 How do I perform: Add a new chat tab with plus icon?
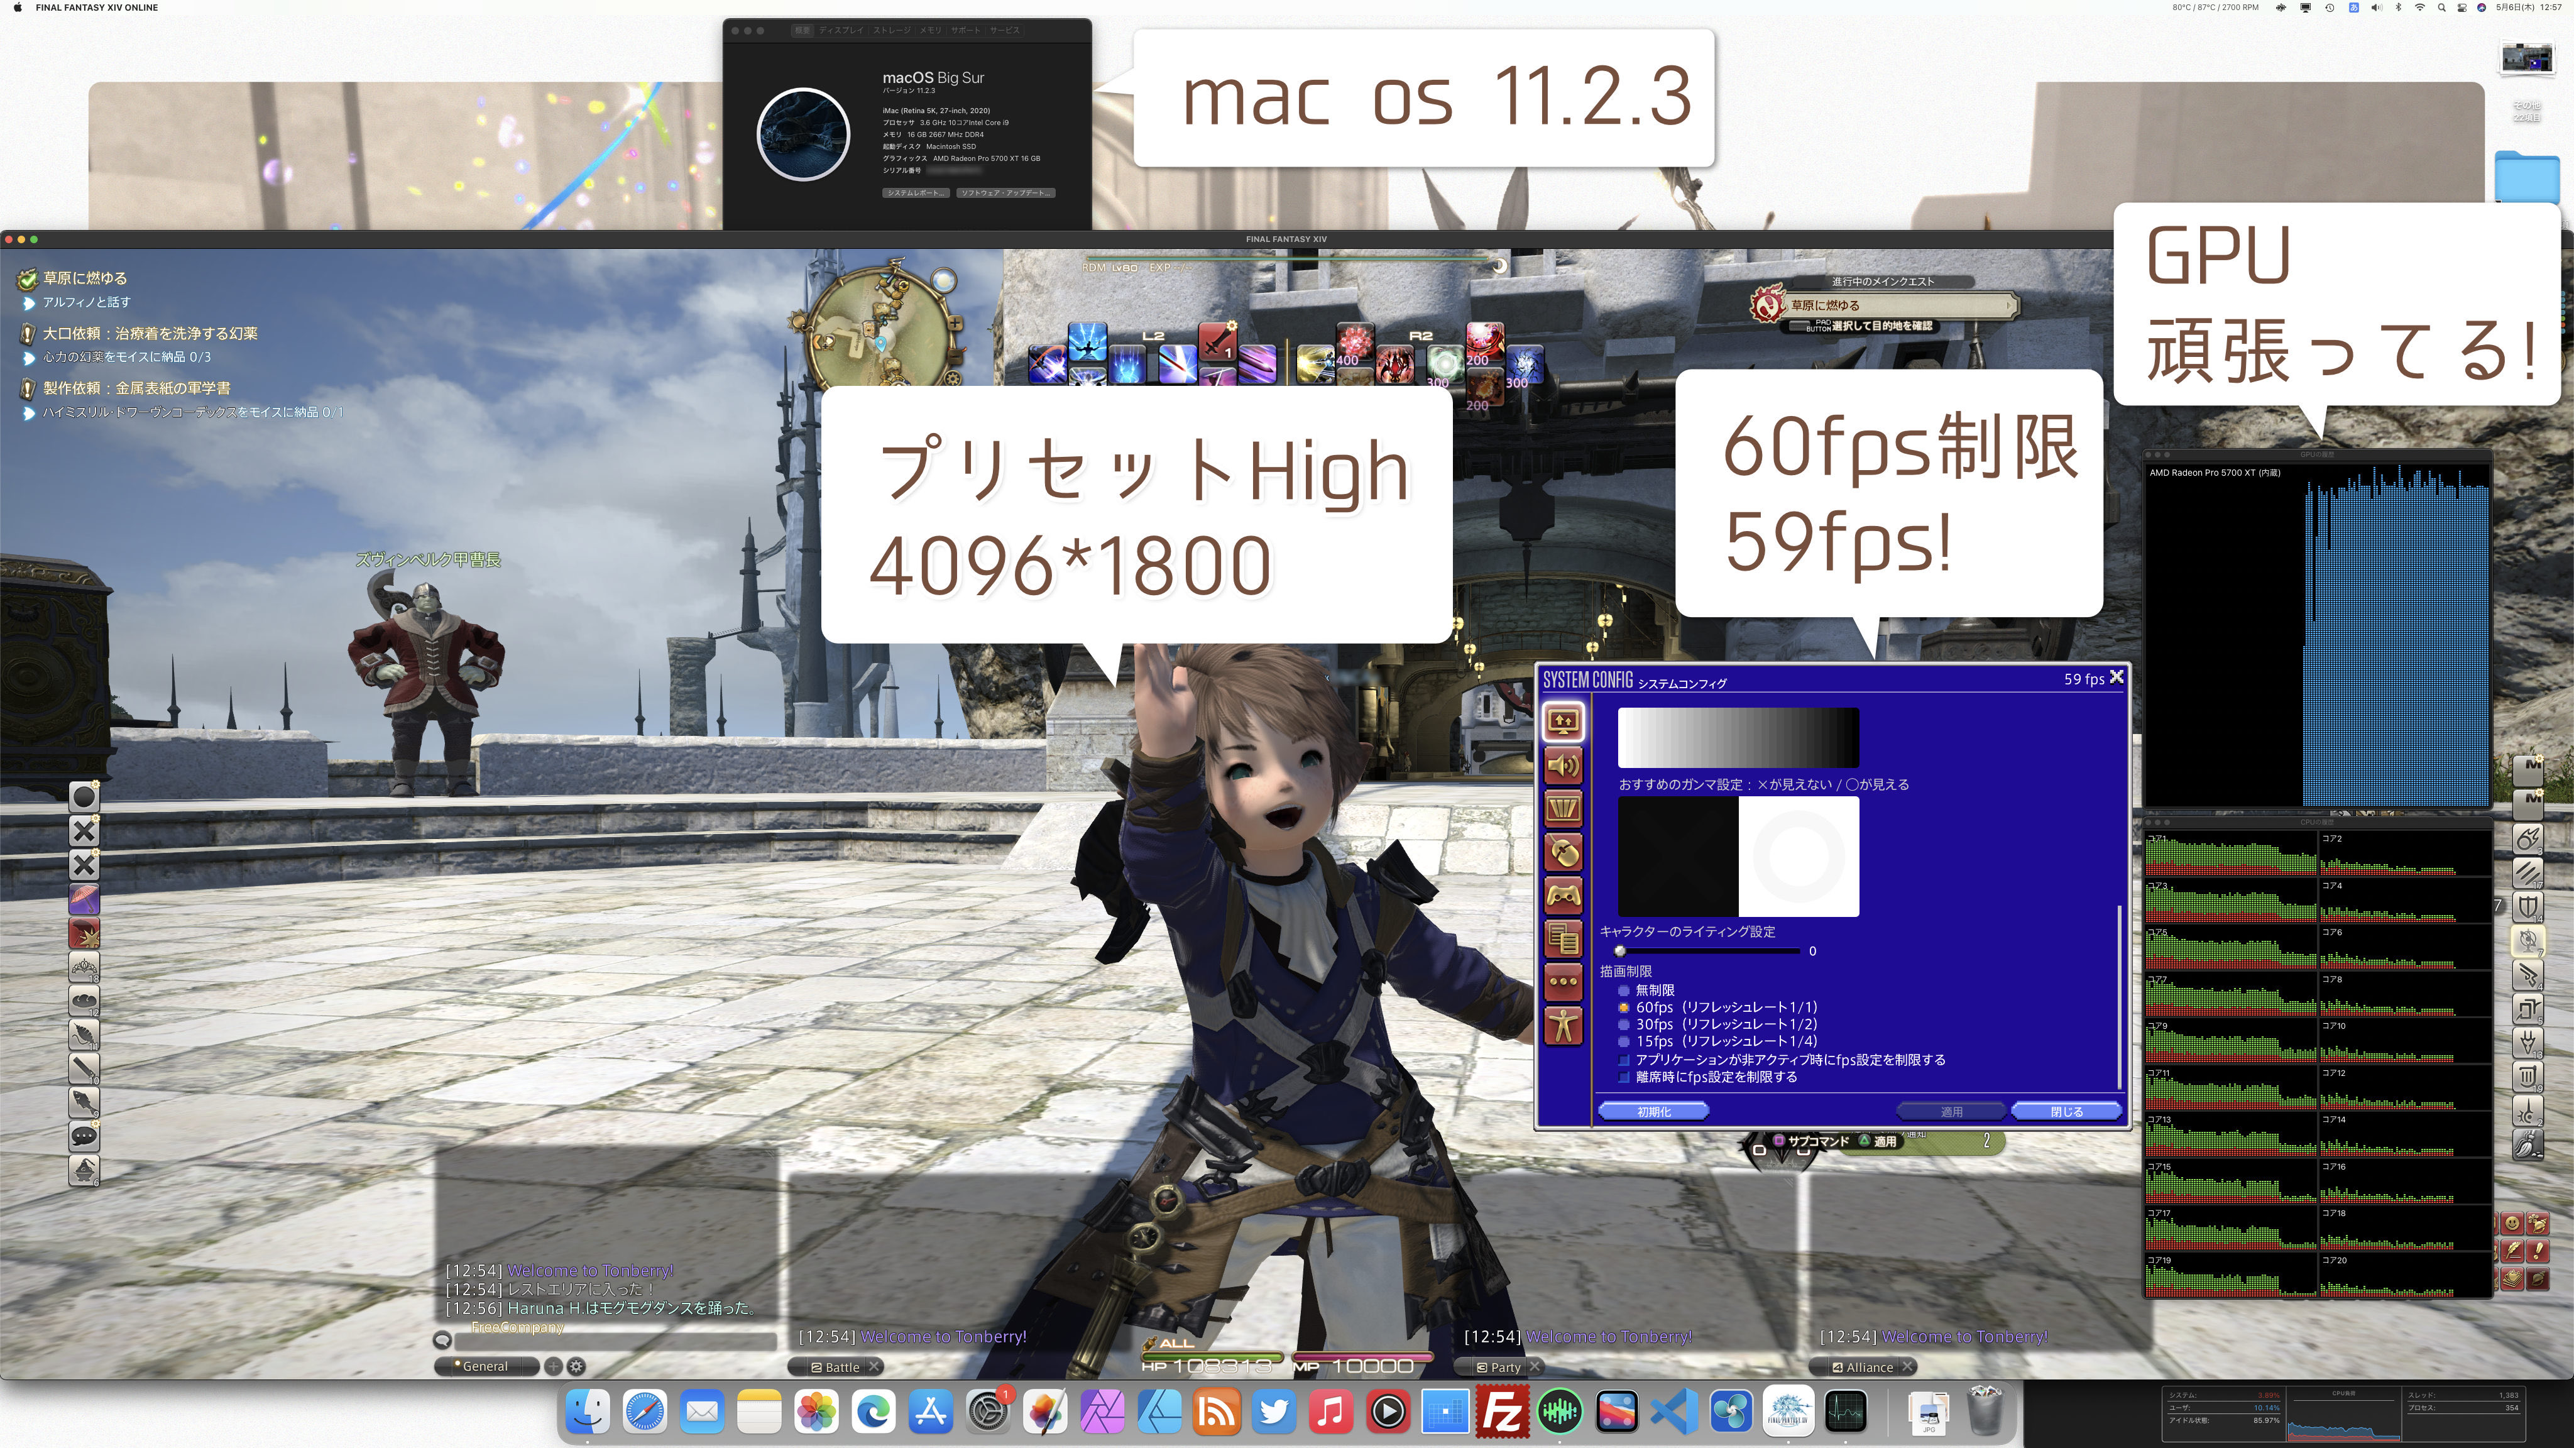[x=552, y=1366]
